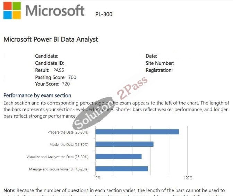Click Your Score value 720
This screenshot has height=196, width=233.
pyautogui.click(x=66, y=84)
